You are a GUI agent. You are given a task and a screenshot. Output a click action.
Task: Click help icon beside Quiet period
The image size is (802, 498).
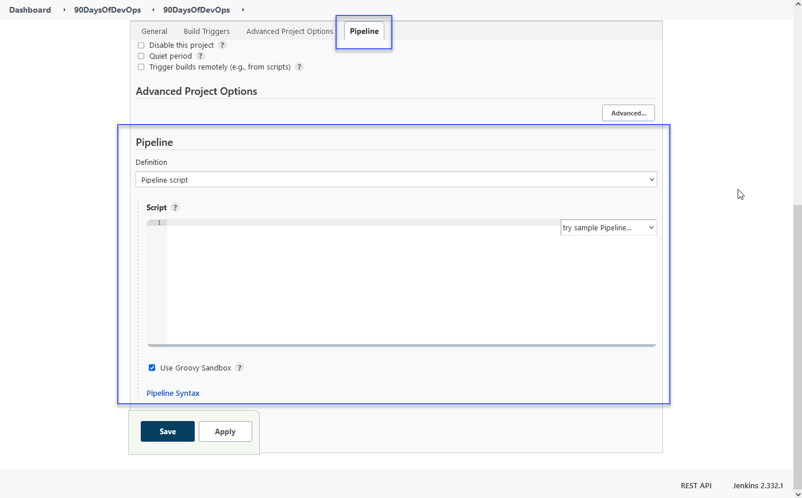200,56
